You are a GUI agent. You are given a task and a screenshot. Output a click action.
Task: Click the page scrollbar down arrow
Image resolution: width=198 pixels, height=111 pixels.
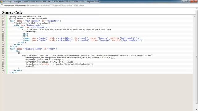click(197, 110)
